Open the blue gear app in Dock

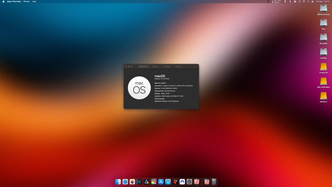coord(168,182)
